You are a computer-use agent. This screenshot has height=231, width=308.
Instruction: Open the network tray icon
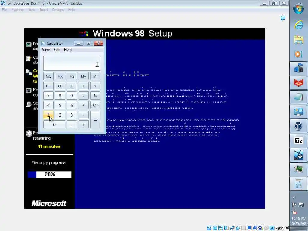(301, 205)
